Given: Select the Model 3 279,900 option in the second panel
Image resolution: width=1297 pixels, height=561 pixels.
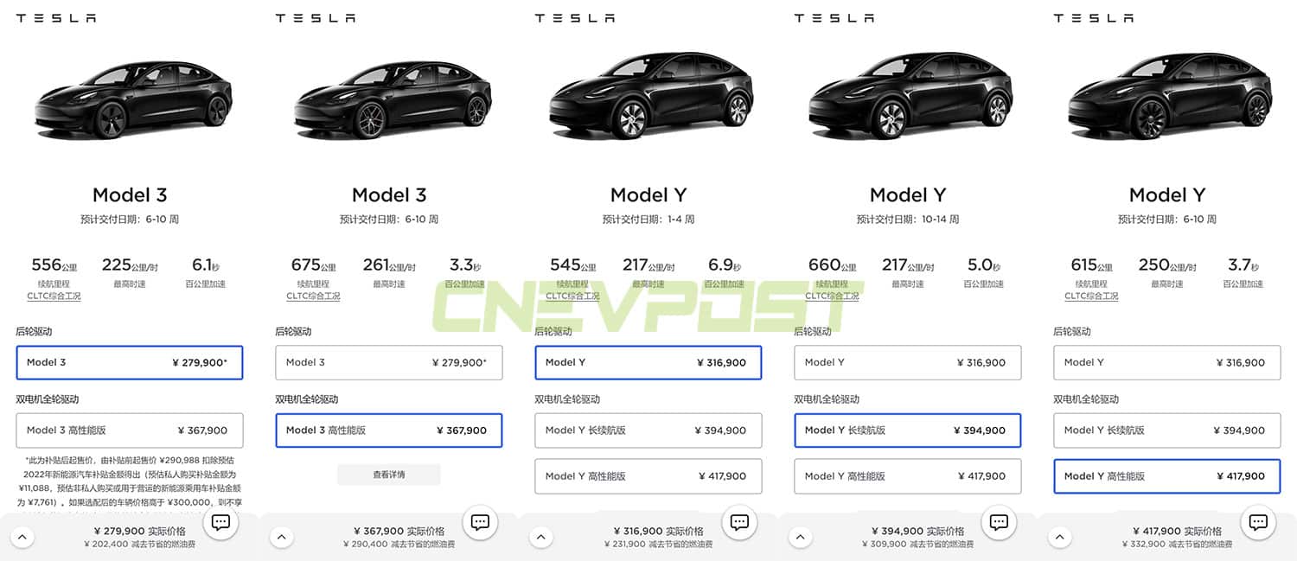Looking at the screenshot, I should pyautogui.click(x=389, y=362).
